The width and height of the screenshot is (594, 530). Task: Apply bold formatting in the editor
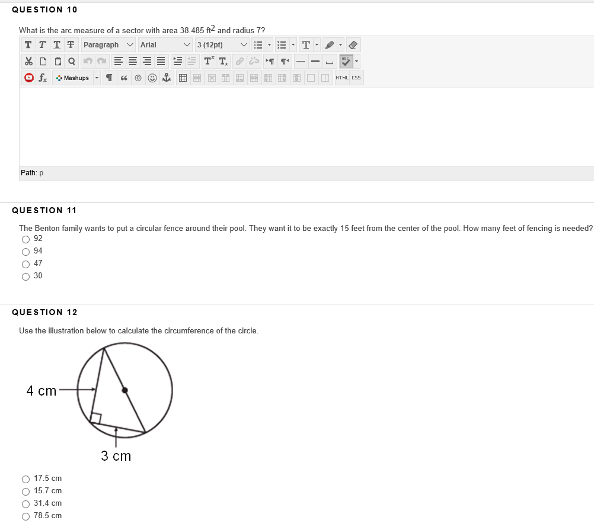(28, 44)
